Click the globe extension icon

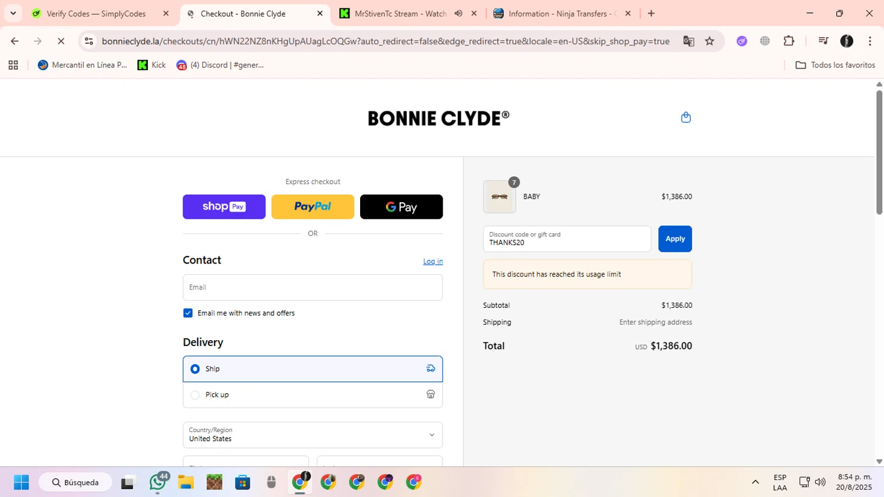point(765,41)
